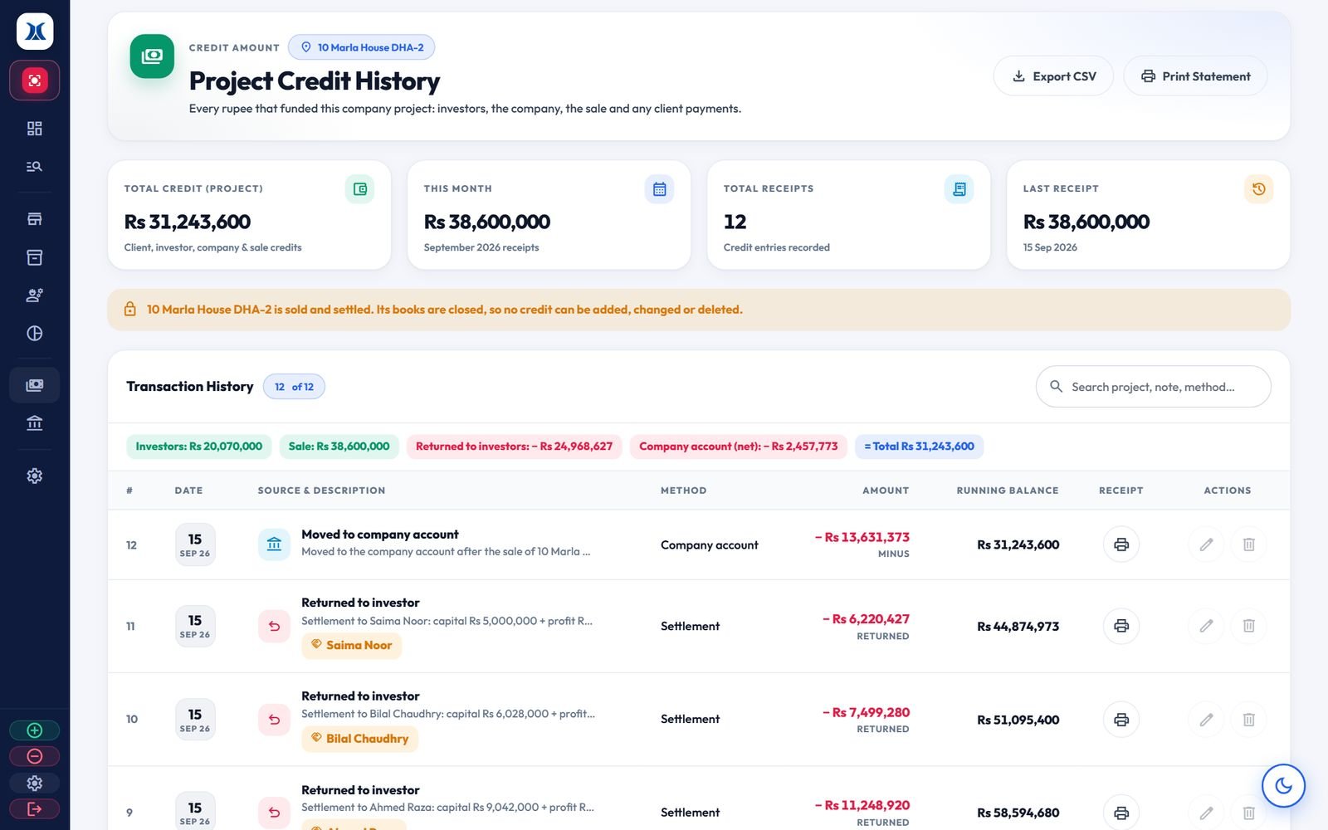Click the This Month card calendar icon
This screenshot has width=1328, height=830.
tap(659, 189)
